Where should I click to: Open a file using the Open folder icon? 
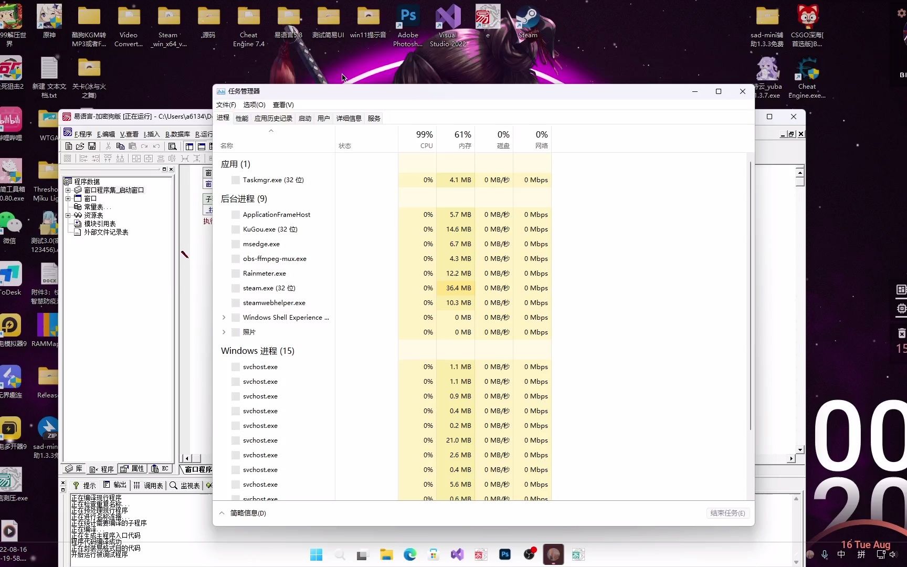[x=80, y=146]
